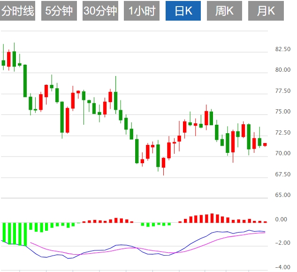Open the 1小时 chart tab
The image size is (297, 272).
(x=142, y=11)
